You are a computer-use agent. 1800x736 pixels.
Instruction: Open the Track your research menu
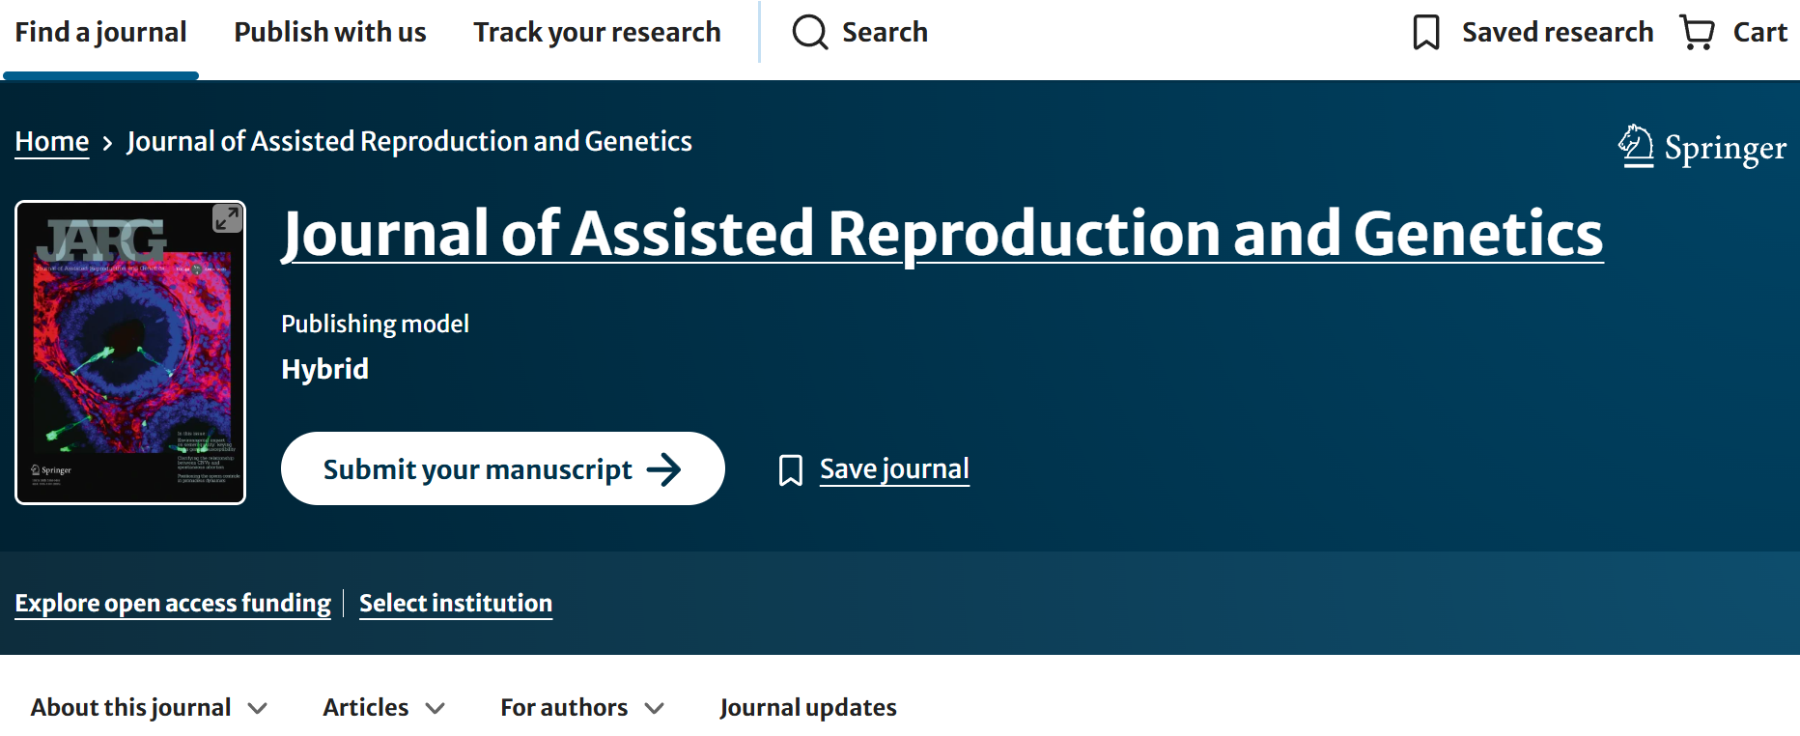click(597, 32)
